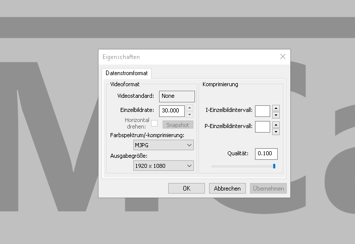Click the Qualität slider handle
Viewport: 355px width, 244px height.
pos(274,166)
